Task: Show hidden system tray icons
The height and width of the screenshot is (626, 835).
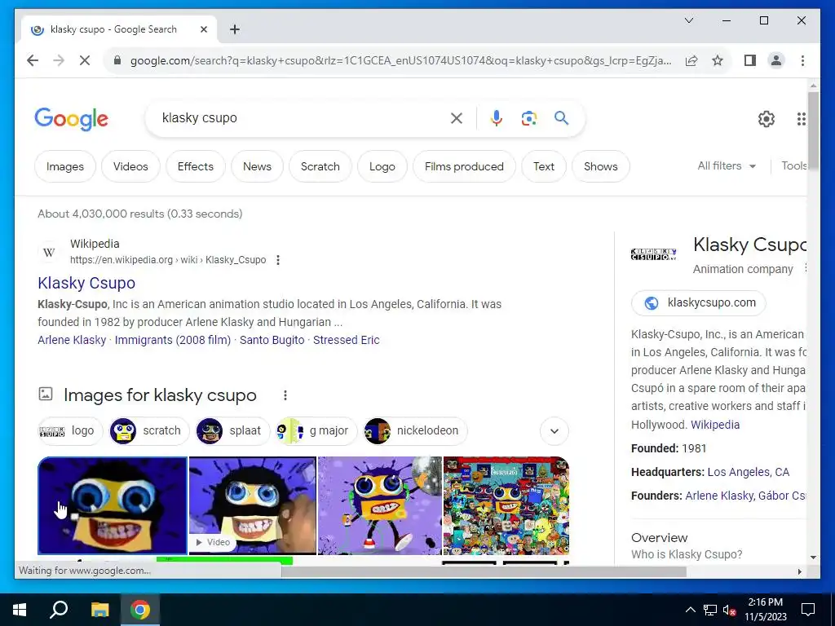Action: point(690,610)
